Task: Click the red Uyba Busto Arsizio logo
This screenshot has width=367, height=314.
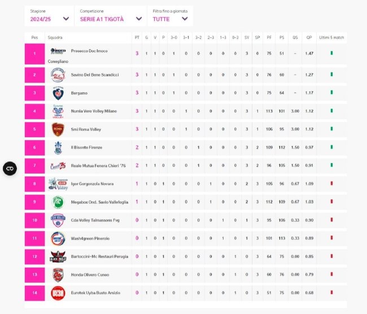Action: pyautogui.click(x=58, y=293)
